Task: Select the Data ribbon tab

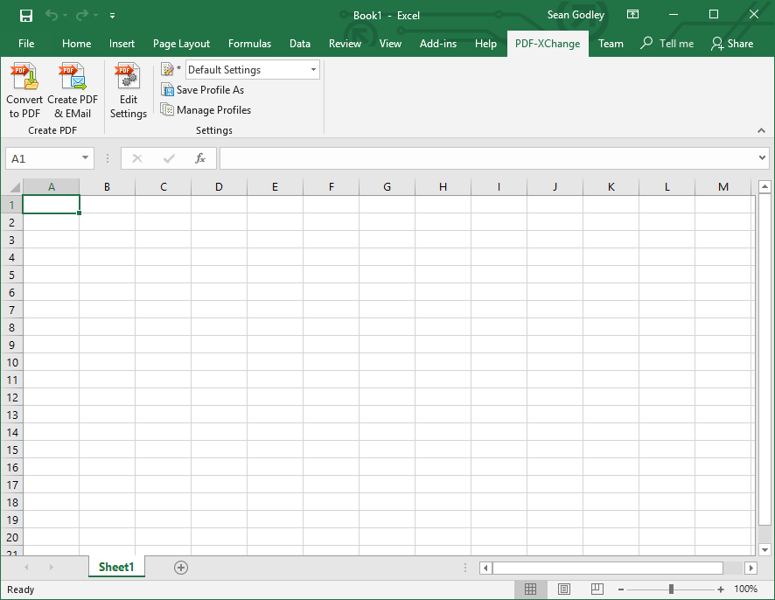Action: coord(300,44)
